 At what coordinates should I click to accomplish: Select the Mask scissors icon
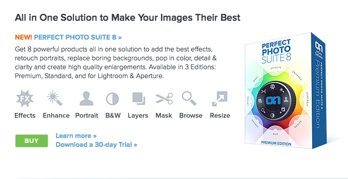(x=164, y=98)
